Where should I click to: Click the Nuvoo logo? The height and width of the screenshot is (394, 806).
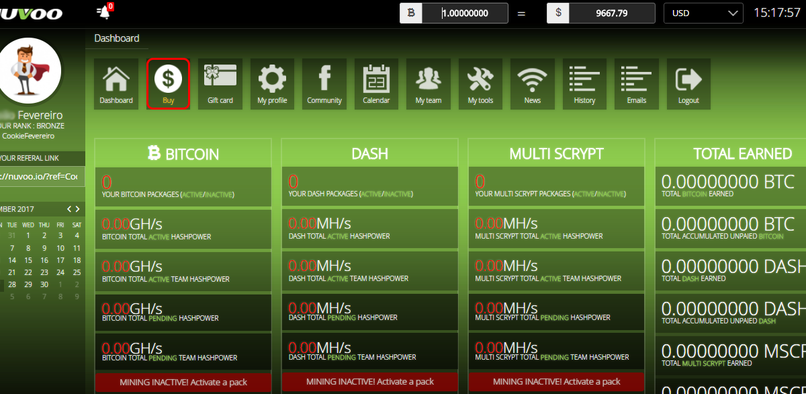tap(32, 13)
